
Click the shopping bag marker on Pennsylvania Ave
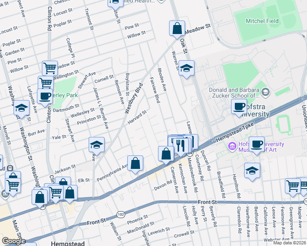click(x=135, y=164)
